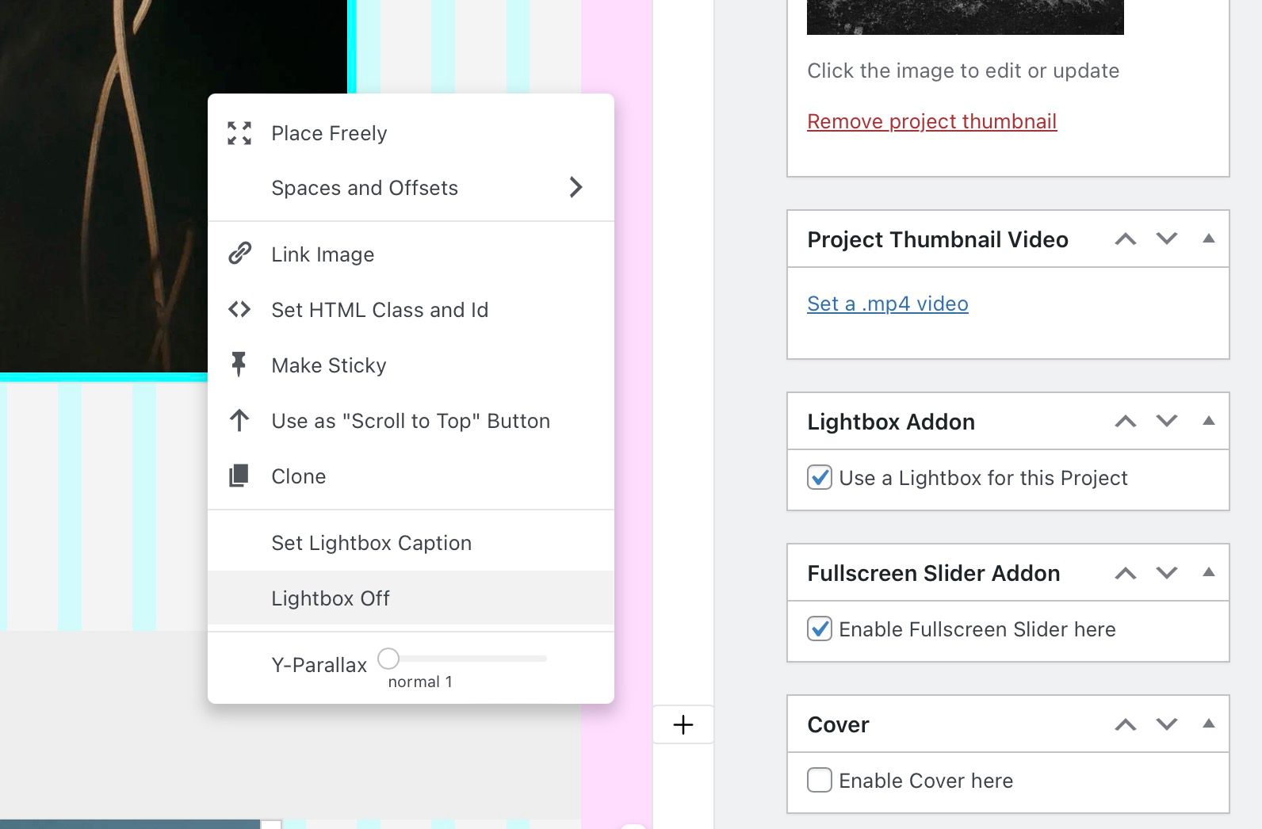Move Lightbox Addon panel up with arrow
1262x829 pixels.
(1125, 421)
